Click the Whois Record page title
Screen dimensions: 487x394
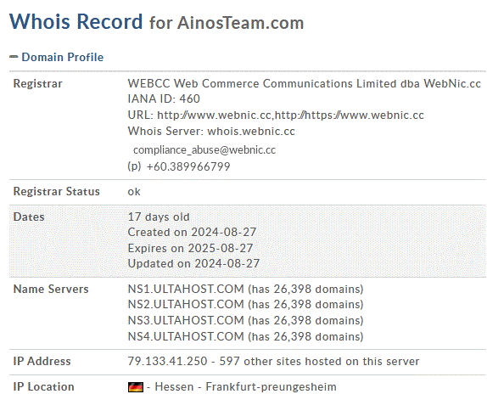(x=76, y=21)
